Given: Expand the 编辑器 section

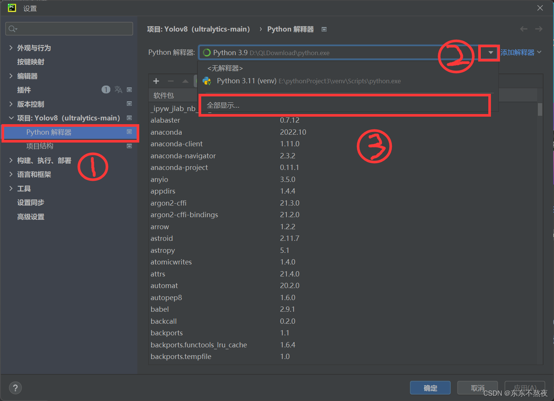Looking at the screenshot, I should 11,76.
